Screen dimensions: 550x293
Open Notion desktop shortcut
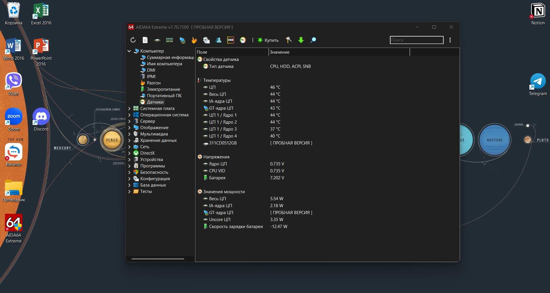[x=538, y=14]
